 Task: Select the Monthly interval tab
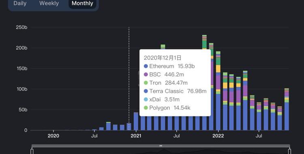tap(82, 3)
